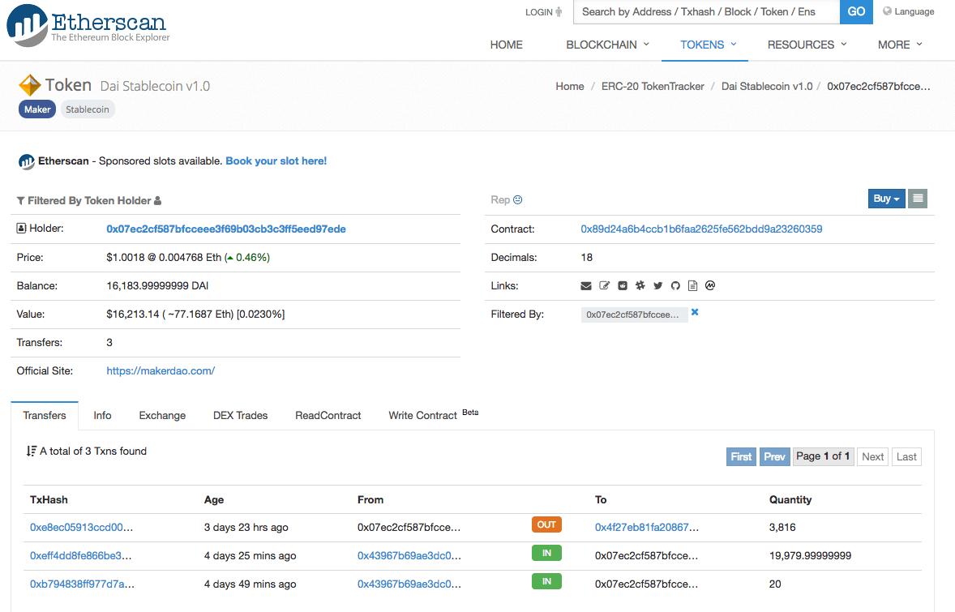955x612 pixels.
Task: Click the Login link
Action: point(544,12)
